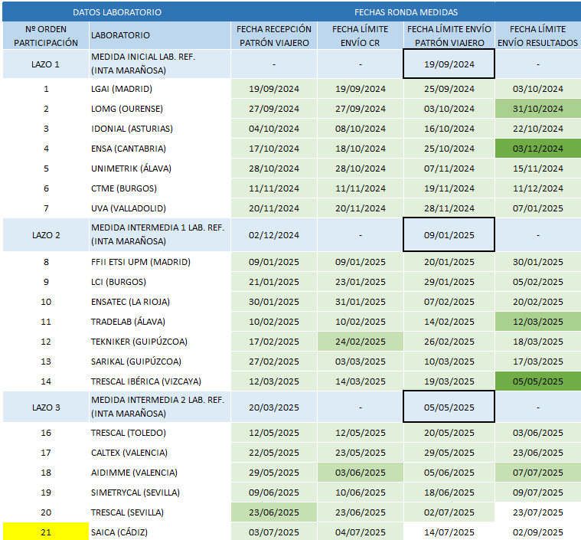Select LCI CR deadline 23/01/2025
581x540 pixels.
pos(361,282)
